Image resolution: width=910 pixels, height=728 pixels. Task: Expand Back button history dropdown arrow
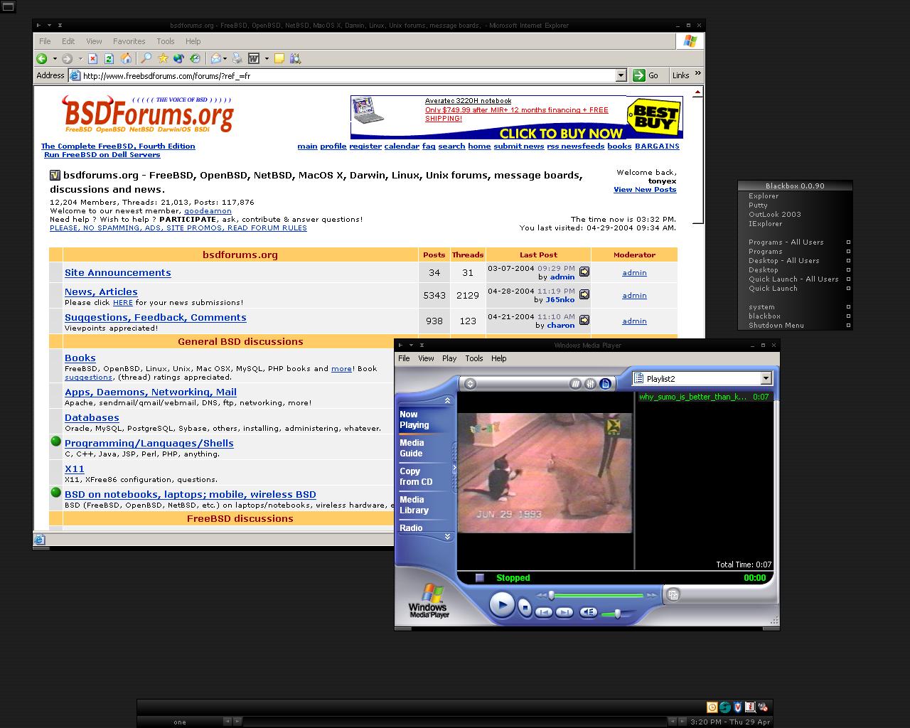(x=54, y=59)
